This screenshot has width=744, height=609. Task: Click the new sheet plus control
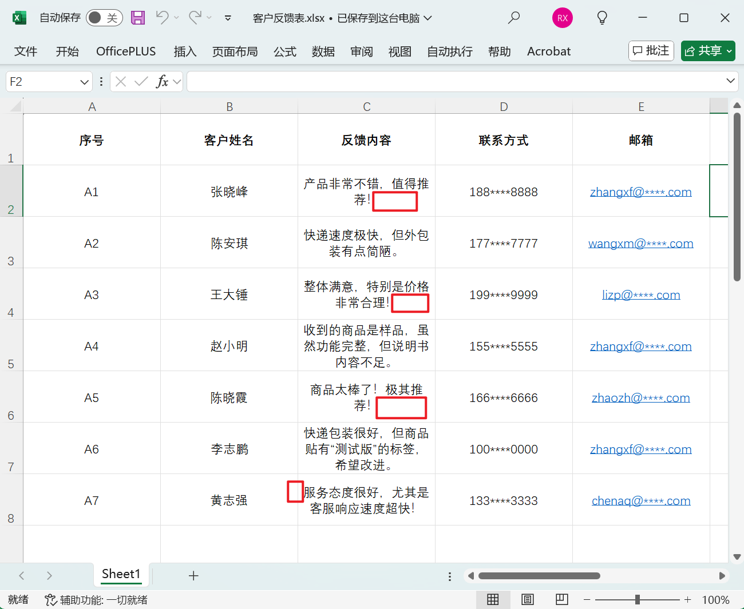tap(193, 576)
